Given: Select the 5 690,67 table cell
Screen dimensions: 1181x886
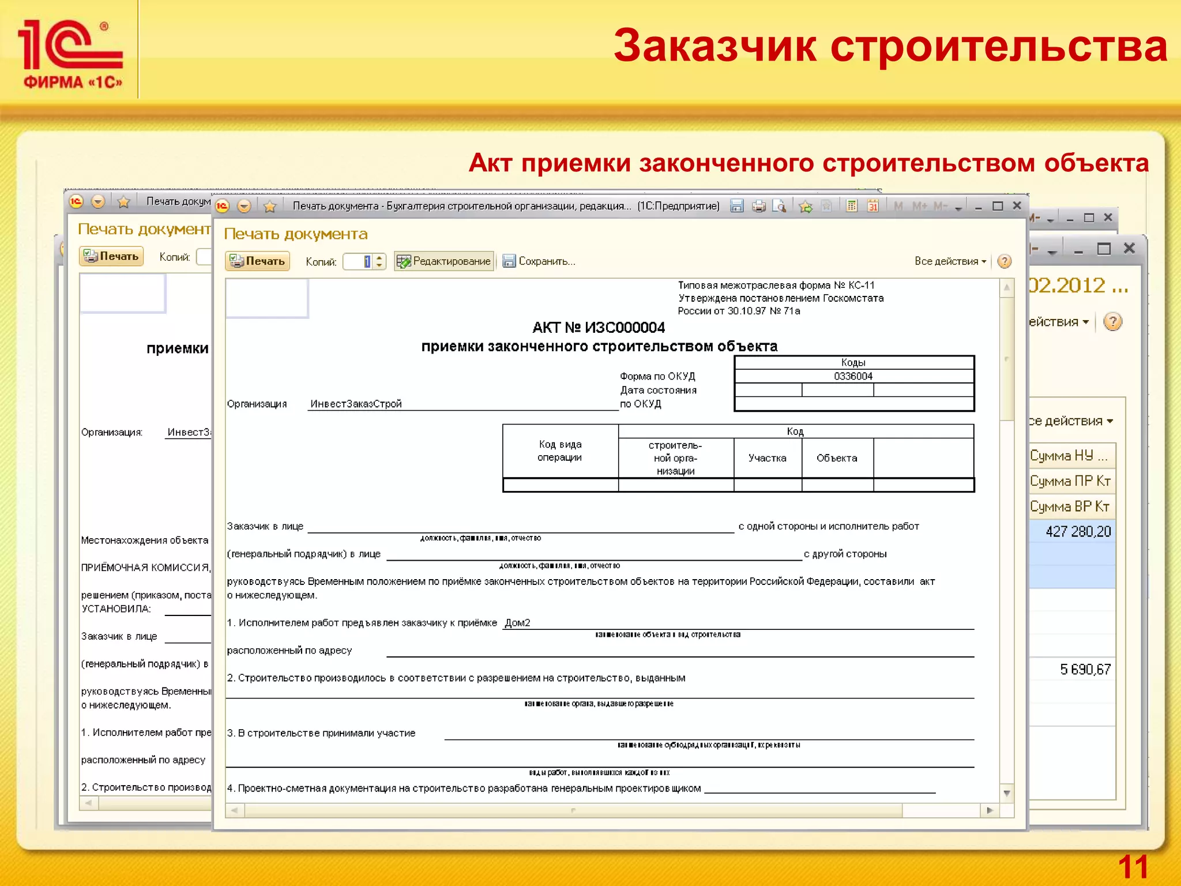Looking at the screenshot, I should [x=1072, y=669].
